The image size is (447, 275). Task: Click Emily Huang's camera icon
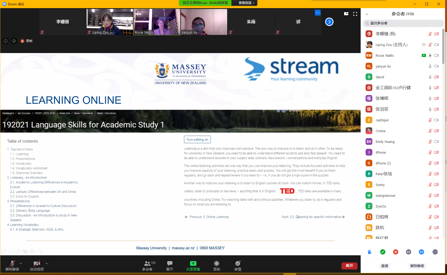436,142
